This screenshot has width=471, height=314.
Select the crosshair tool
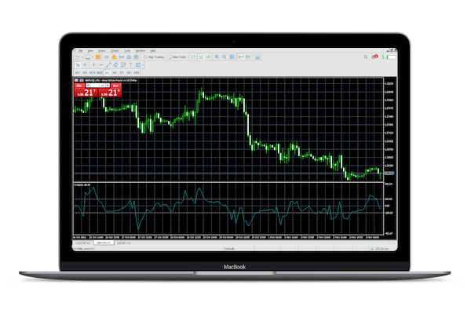tap(86, 64)
